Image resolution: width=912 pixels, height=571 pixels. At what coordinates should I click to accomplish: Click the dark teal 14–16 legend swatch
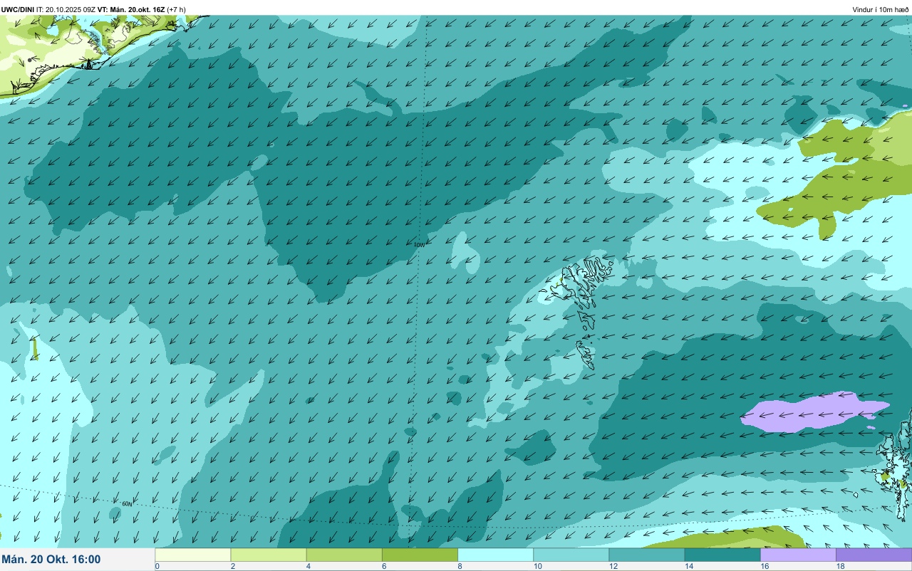pos(722,555)
